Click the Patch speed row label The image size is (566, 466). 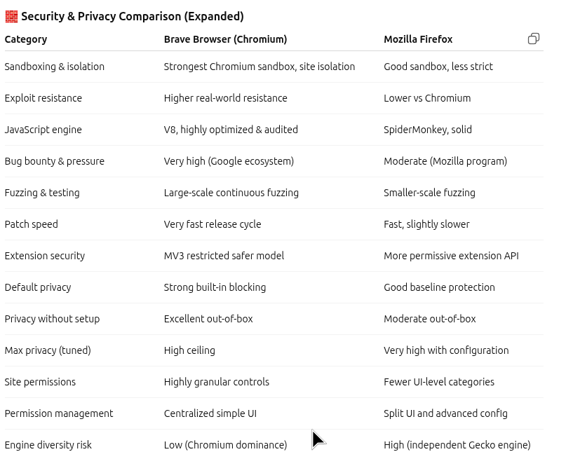coord(32,224)
